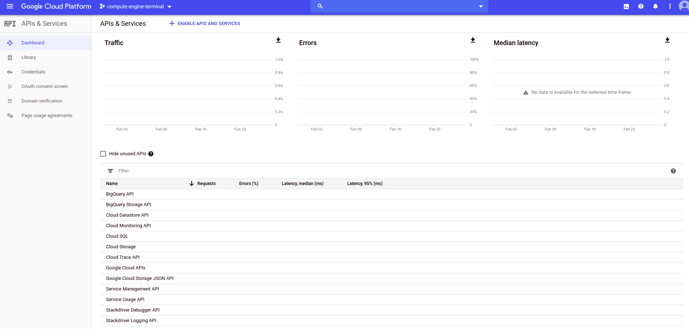Image resolution: width=689 pixels, height=329 pixels.
Task: Open the Help icon in top bar
Action: click(641, 6)
